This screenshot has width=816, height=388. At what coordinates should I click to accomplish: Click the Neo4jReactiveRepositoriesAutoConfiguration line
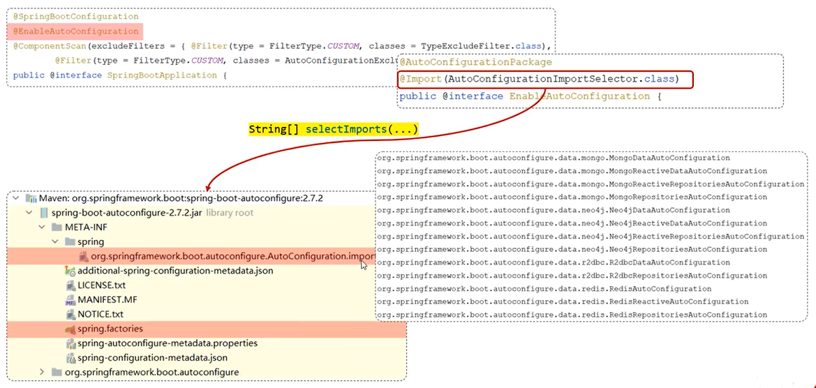[x=591, y=236]
